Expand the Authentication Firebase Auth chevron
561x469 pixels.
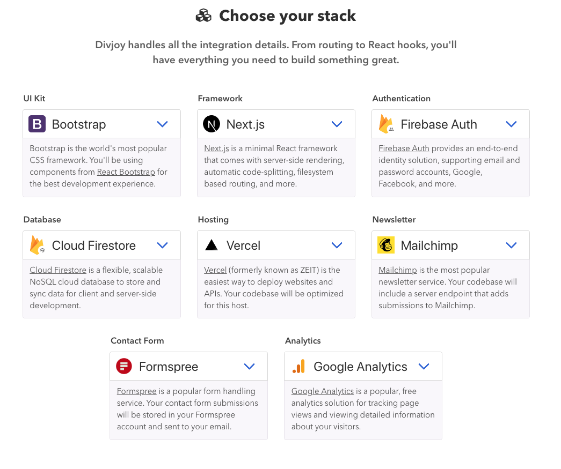click(511, 124)
